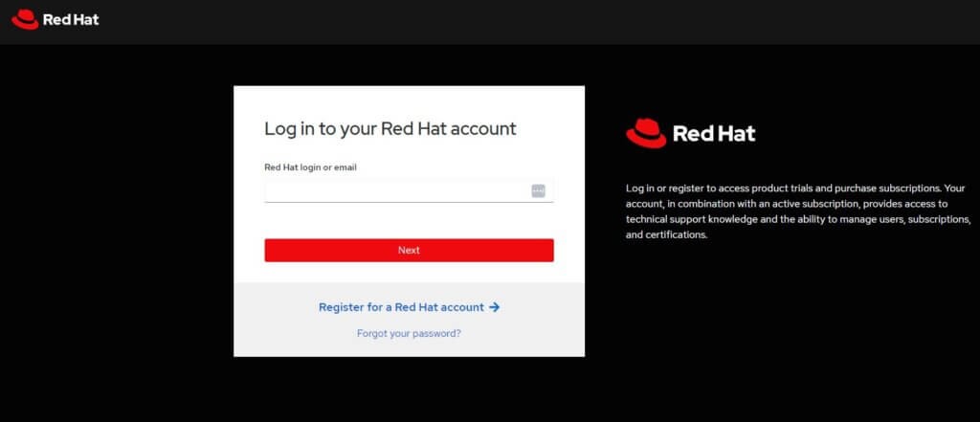
Task: Click the password manager icon in the login field
Action: 538,190
